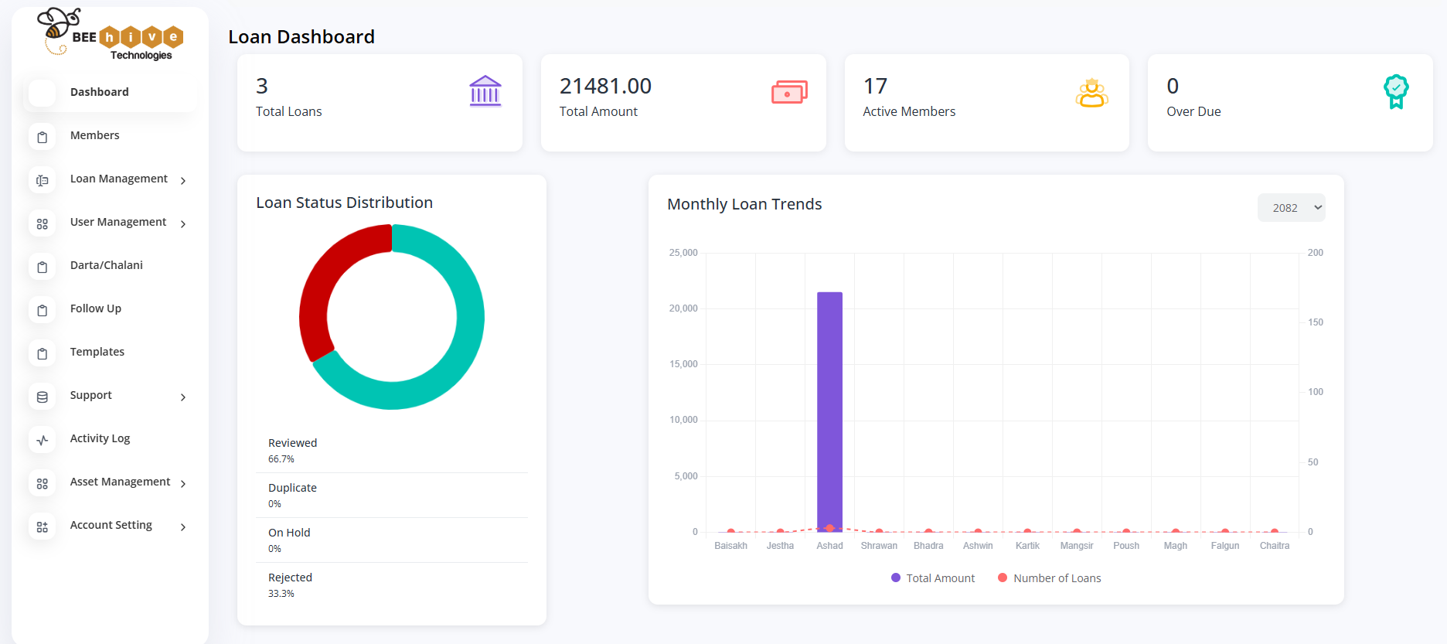The height and width of the screenshot is (644, 1447).
Task: Click the Activity Log pulse icon
Action: [x=43, y=440]
